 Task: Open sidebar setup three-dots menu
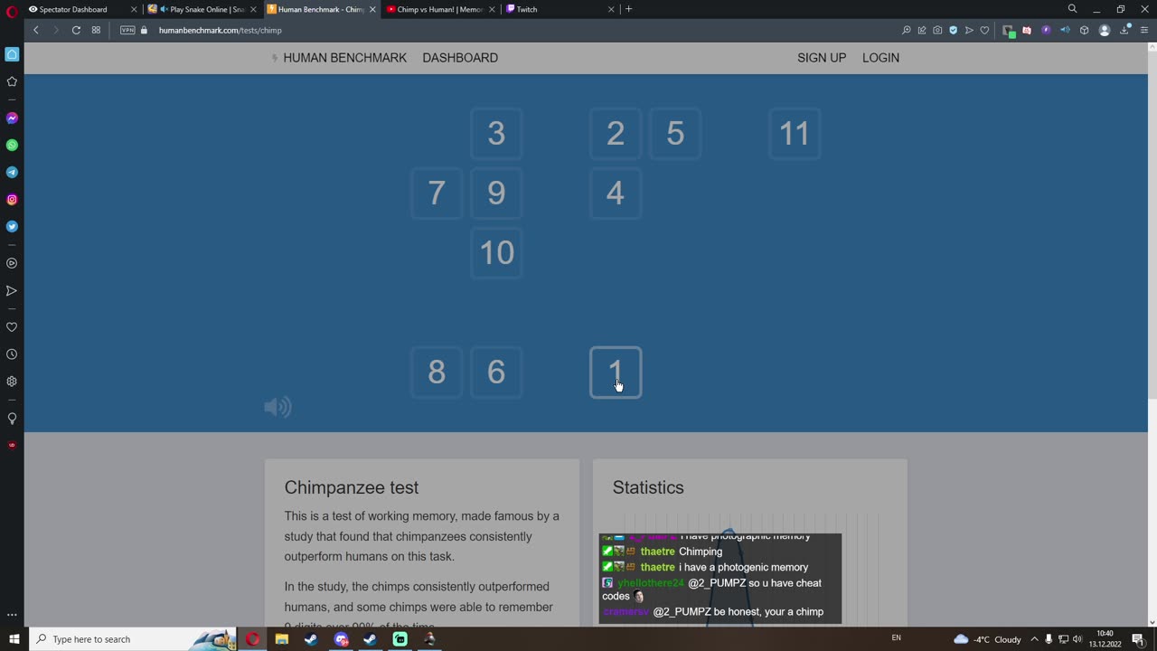(12, 615)
